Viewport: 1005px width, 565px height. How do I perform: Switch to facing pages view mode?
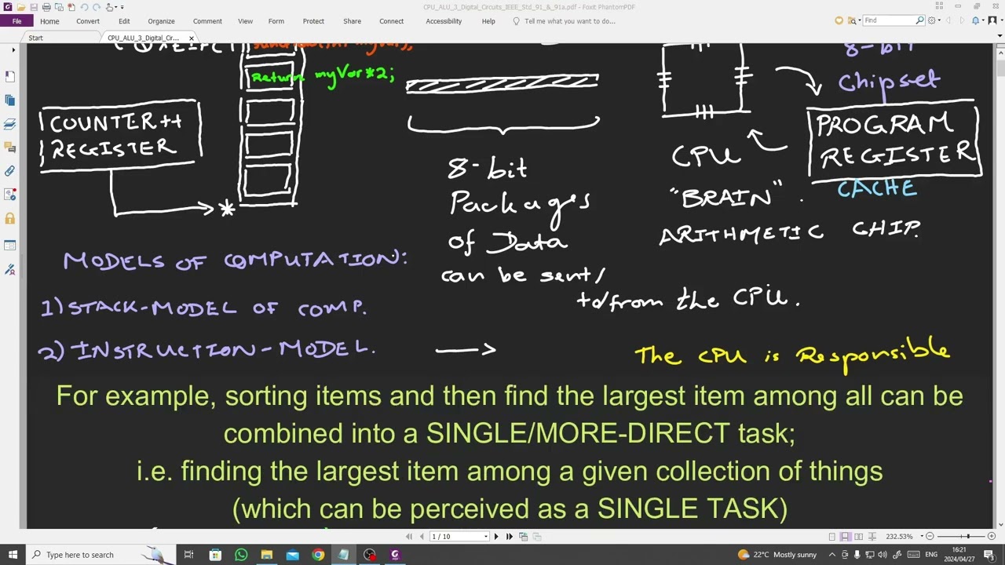coord(859,537)
